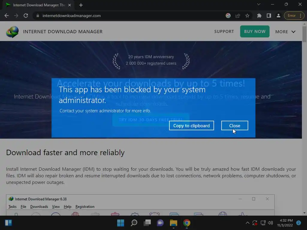Close the blocked app dialog

tap(234, 125)
